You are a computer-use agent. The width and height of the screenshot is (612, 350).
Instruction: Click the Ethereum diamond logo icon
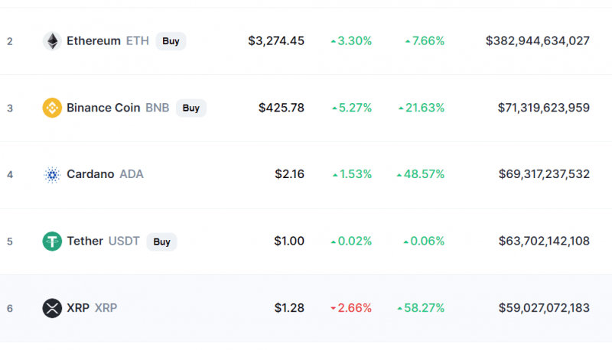point(52,41)
